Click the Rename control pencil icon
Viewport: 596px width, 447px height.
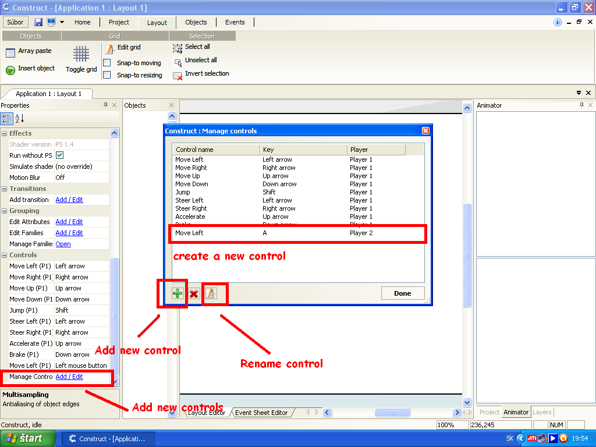(210, 293)
